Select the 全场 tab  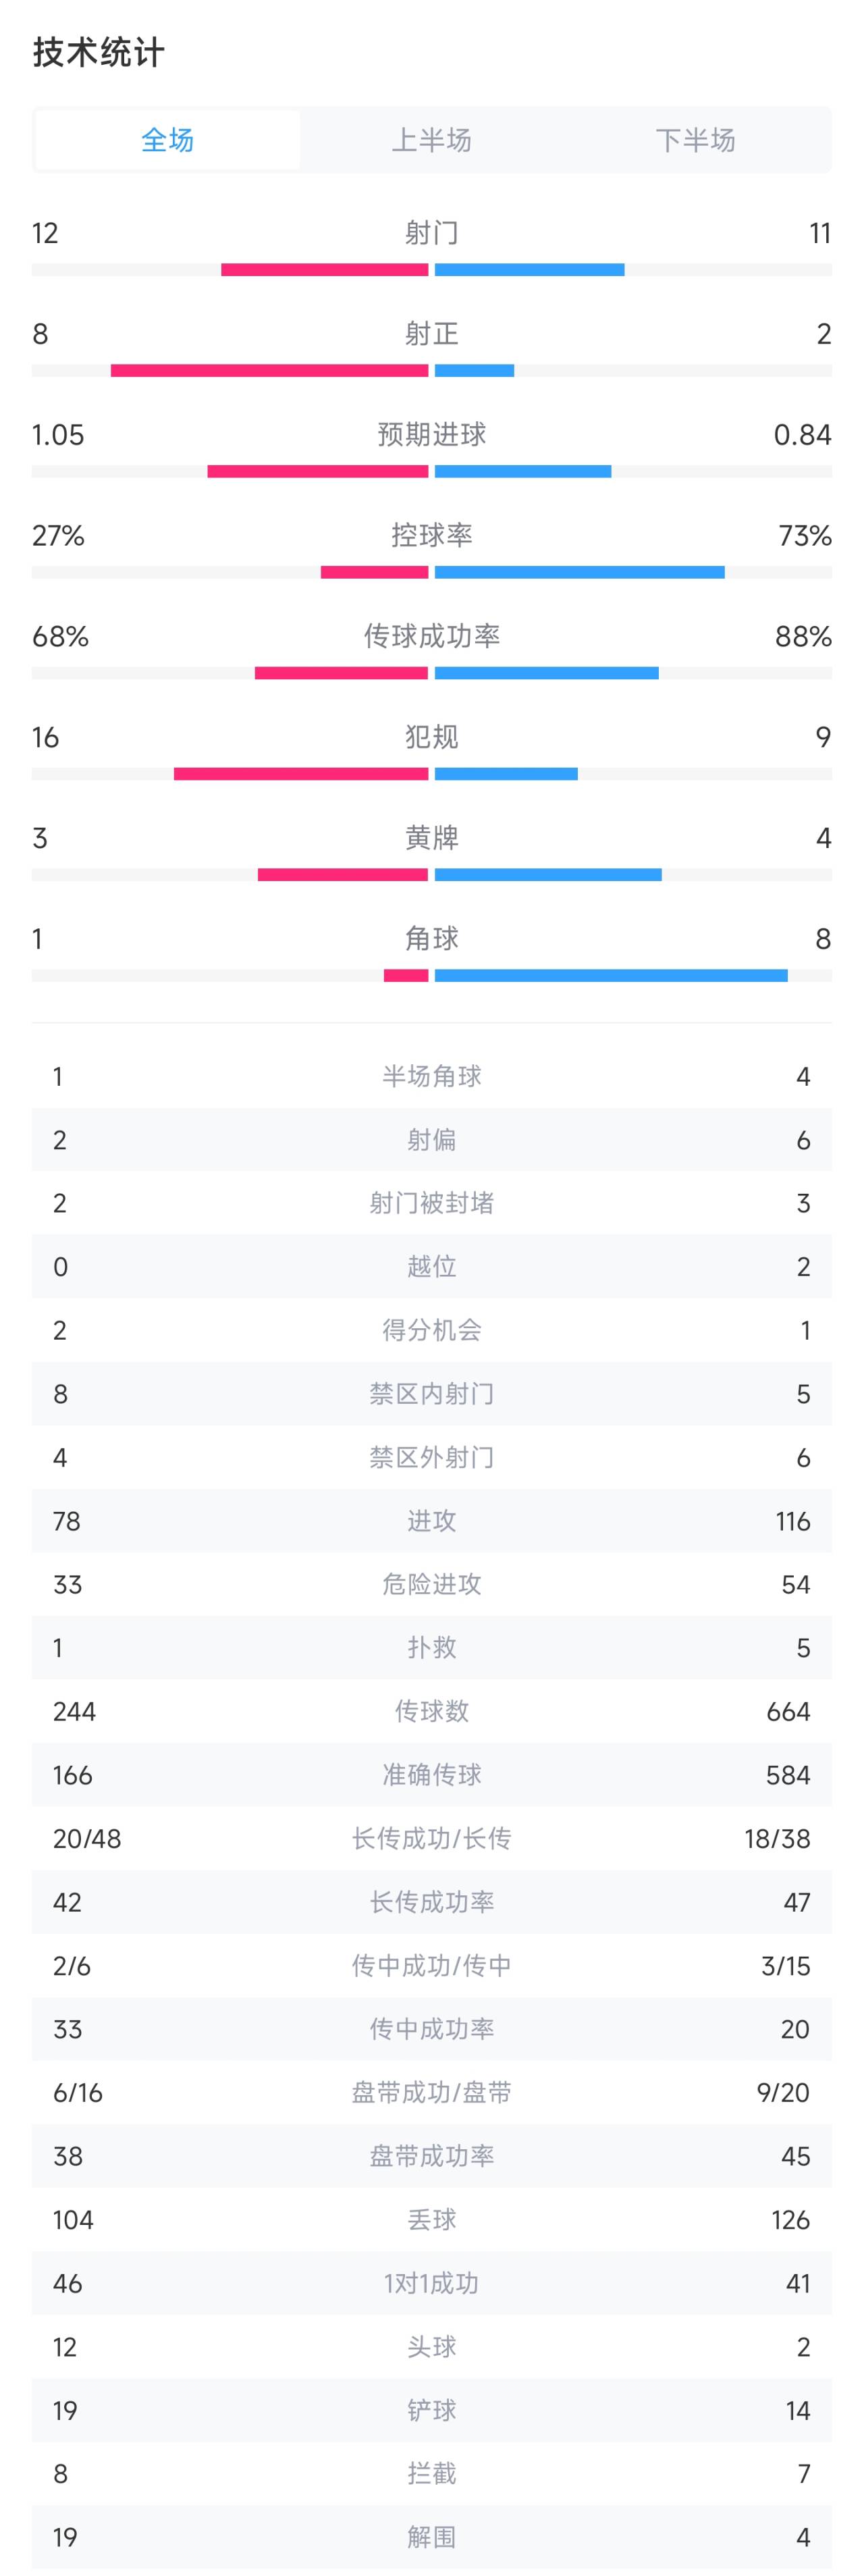click(167, 140)
